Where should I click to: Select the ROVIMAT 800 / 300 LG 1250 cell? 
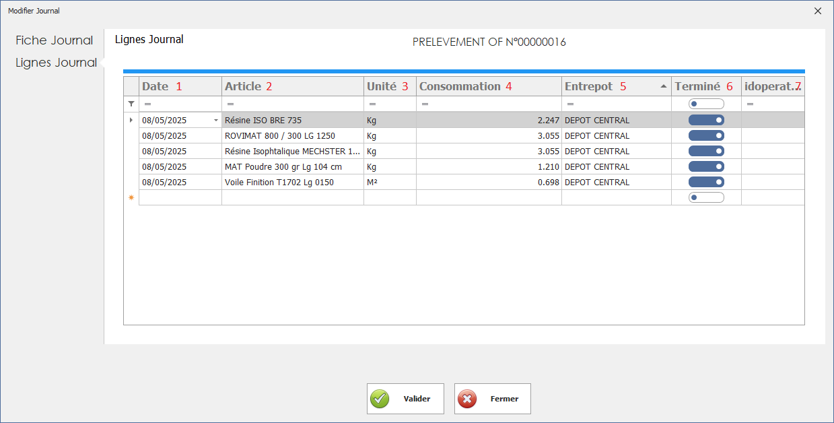point(292,136)
